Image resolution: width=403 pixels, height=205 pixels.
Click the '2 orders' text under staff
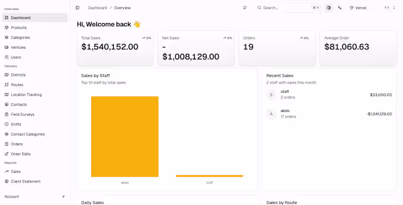tap(288, 97)
